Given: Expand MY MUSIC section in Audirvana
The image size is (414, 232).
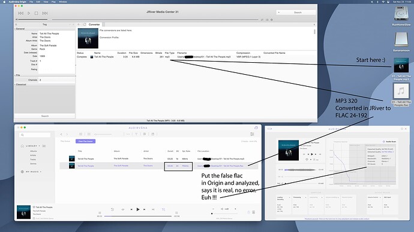Looking at the screenshot, I should 41,172.
